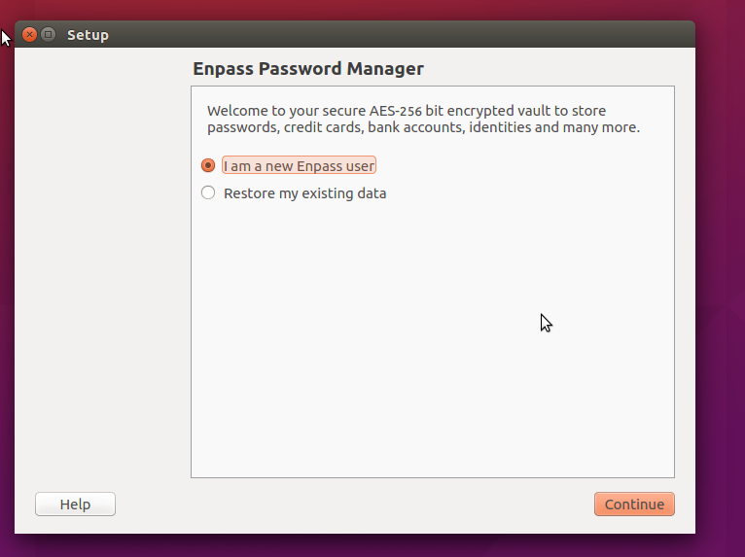
Task: Close the Setup window with the red X icon
Action: click(x=29, y=35)
